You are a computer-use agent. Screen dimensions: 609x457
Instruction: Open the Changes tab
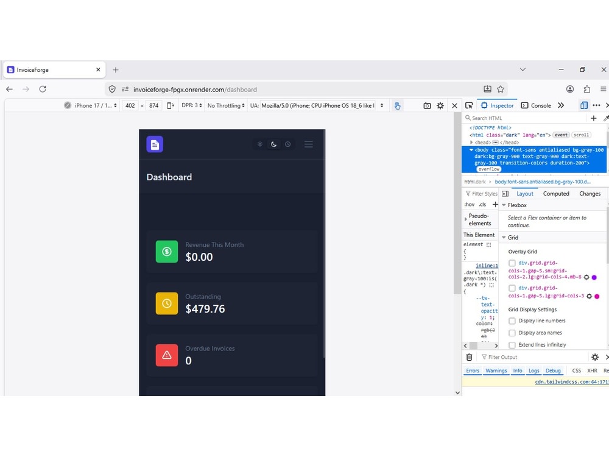pyautogui.click(x=590, y=194)
